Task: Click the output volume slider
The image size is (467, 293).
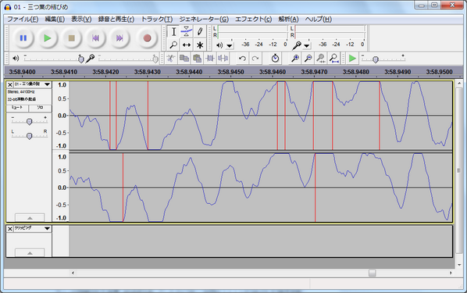Action: click(54, 59)
